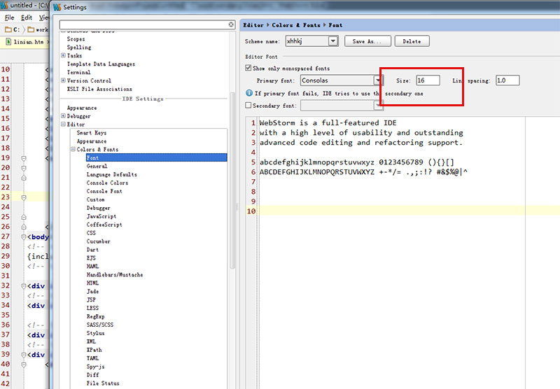Focus the settings search box
Image resolution: width=560 pixels, height=389 pixels.
pos(144,24)
